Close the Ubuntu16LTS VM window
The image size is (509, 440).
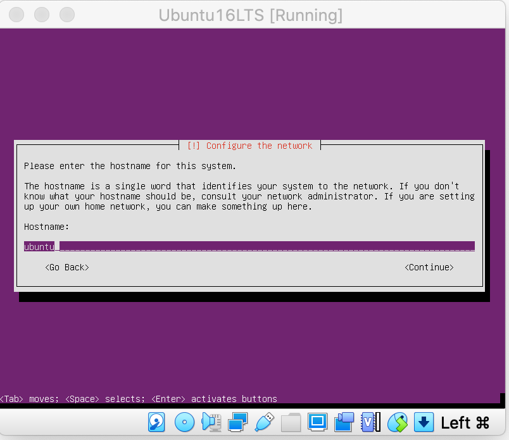pyautogui.click(x=16, y=14)
